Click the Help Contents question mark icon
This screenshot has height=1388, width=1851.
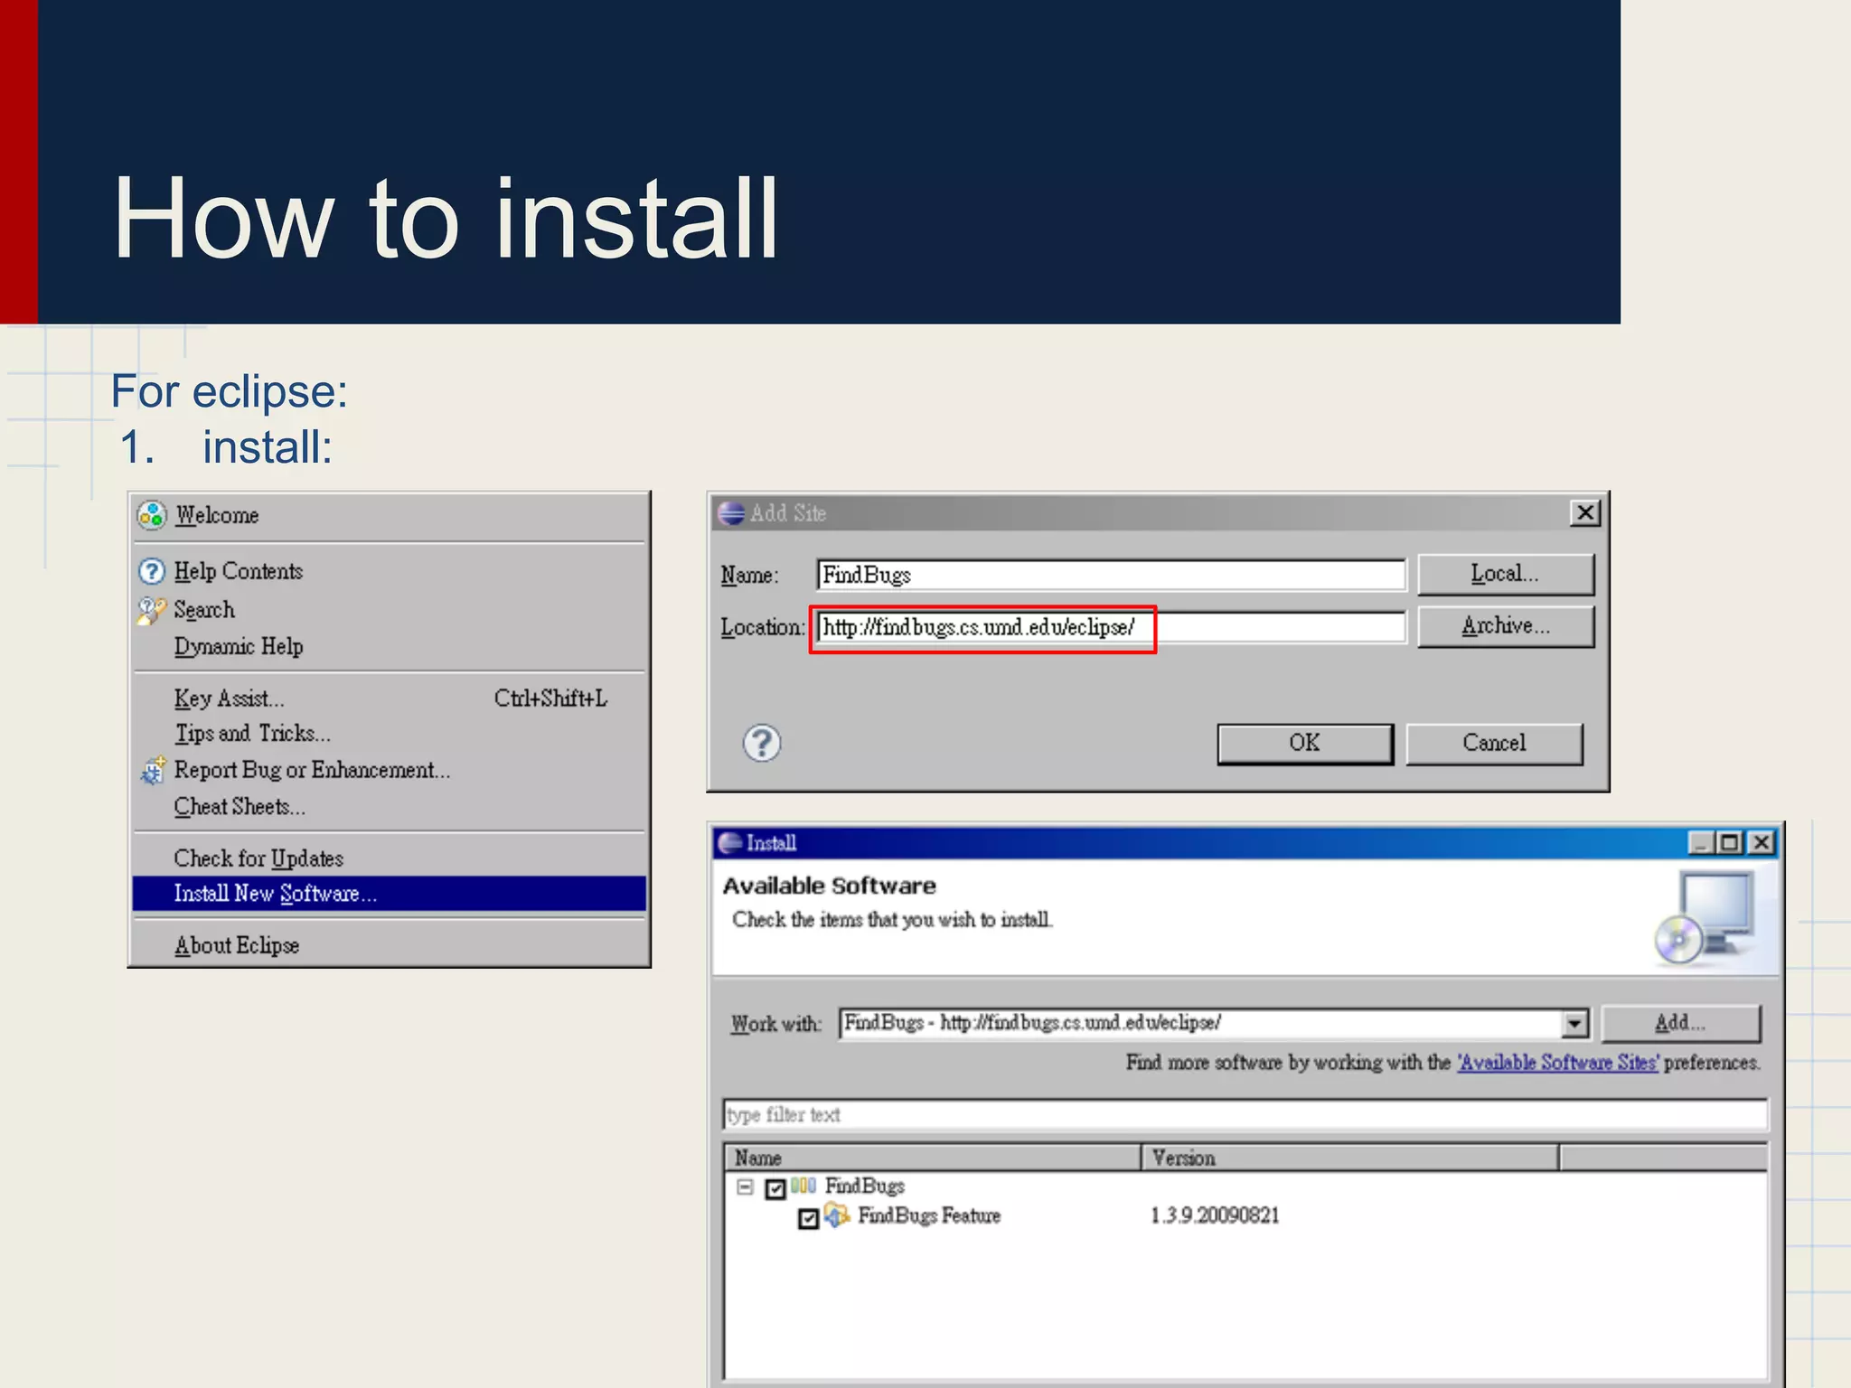[x=152, y=571]
